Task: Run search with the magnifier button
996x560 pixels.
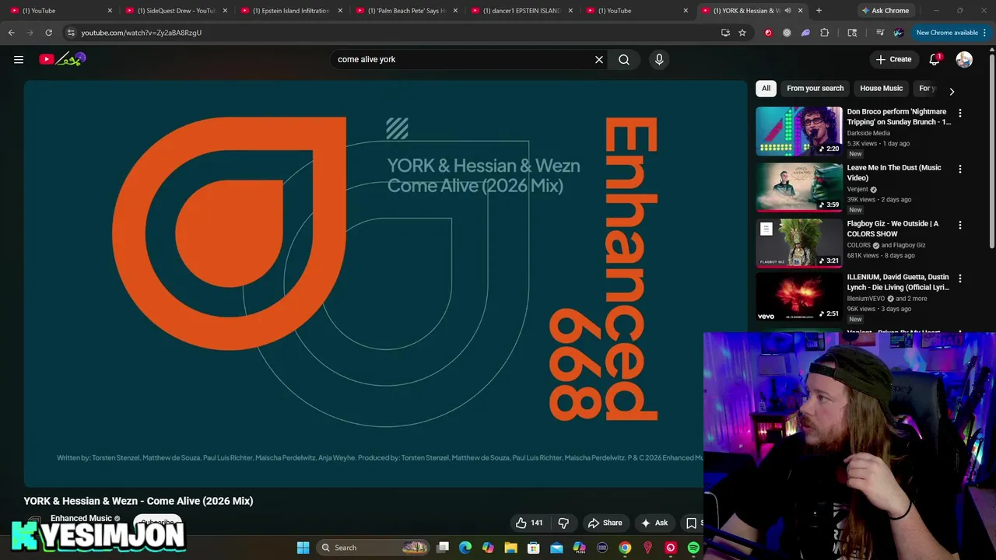Action: 624,59
